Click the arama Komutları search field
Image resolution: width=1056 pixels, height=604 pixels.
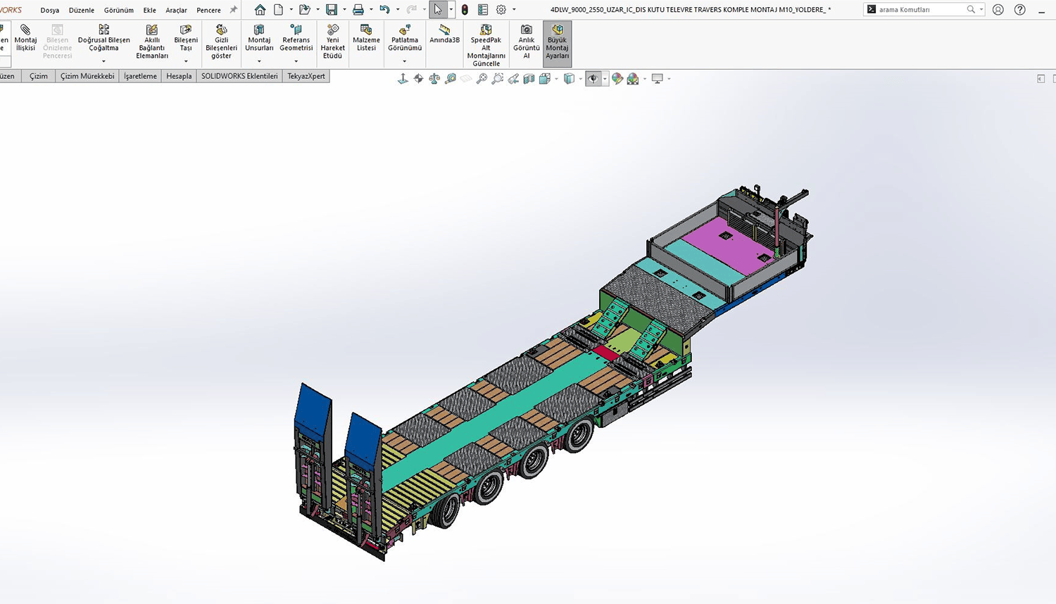pos(919,10)
